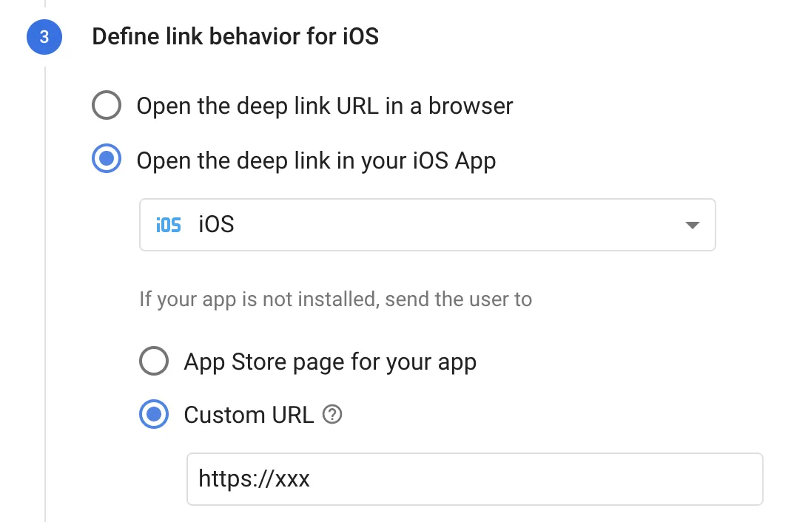Select 'Open the deep link in your iOS App' radio
This screenshot has width=811, height=522.
[x=107, y=160]
